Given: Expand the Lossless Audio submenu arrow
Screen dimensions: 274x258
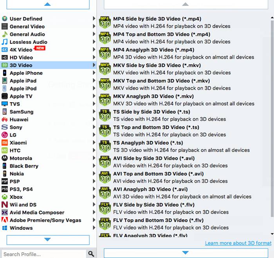Looking at the screenshot, I should [94, 41].
